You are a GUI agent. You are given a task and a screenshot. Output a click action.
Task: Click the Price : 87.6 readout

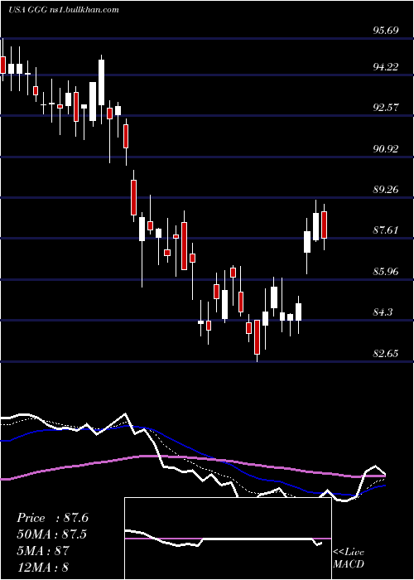(52, 518)
